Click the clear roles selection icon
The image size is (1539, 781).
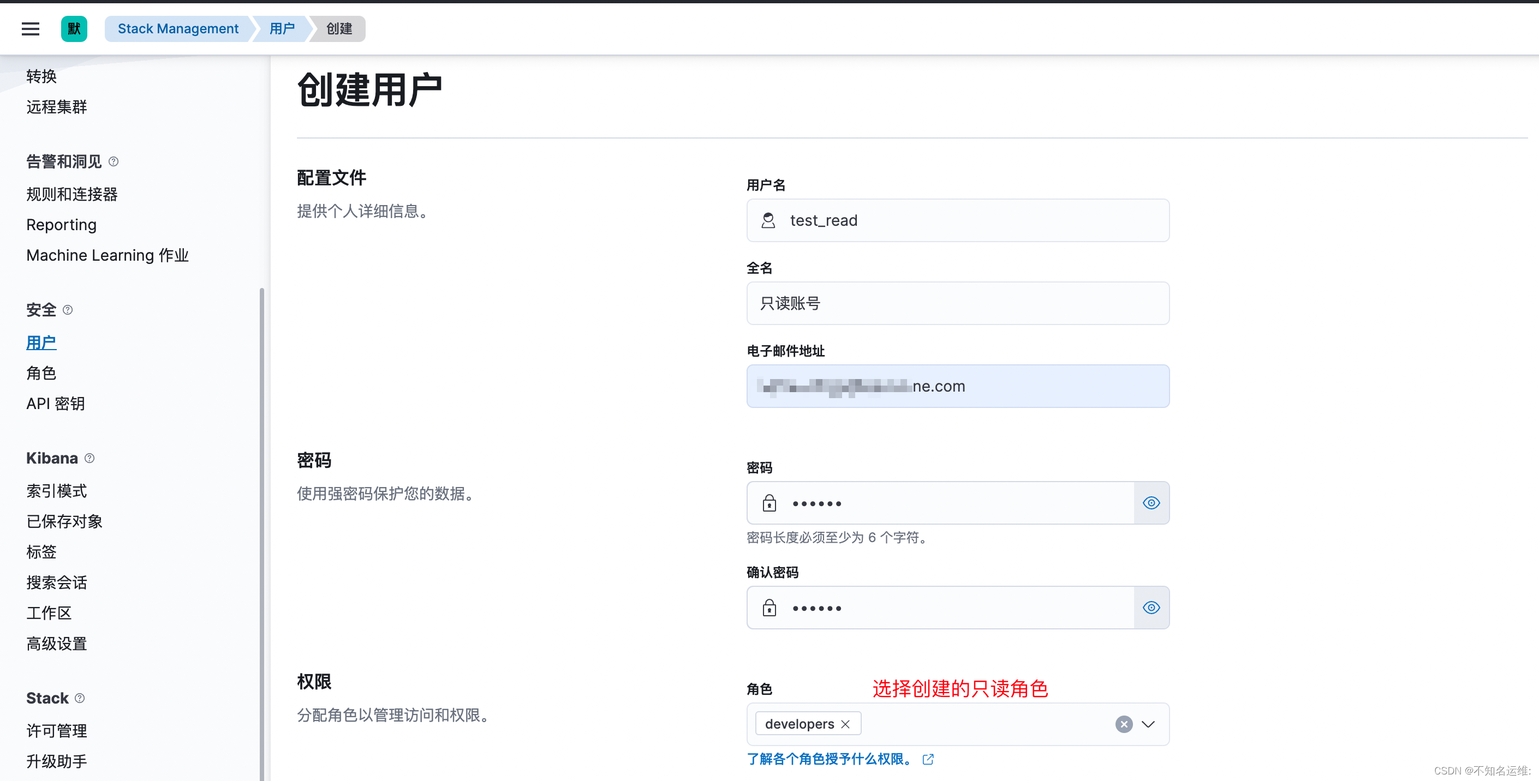click(x=1124, y=723)
